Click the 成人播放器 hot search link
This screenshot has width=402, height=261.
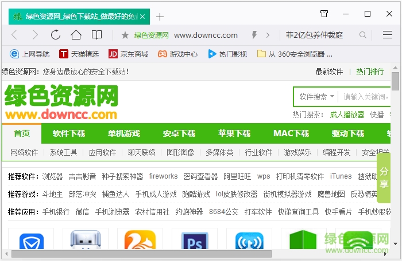coord(347,114)
